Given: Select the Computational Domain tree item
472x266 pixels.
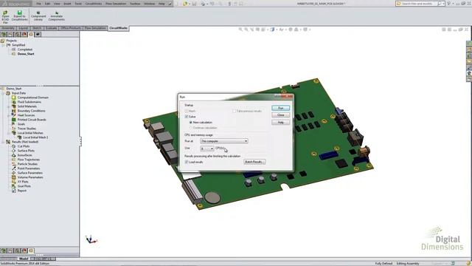Looking at the screenshot, I should 32,98.
